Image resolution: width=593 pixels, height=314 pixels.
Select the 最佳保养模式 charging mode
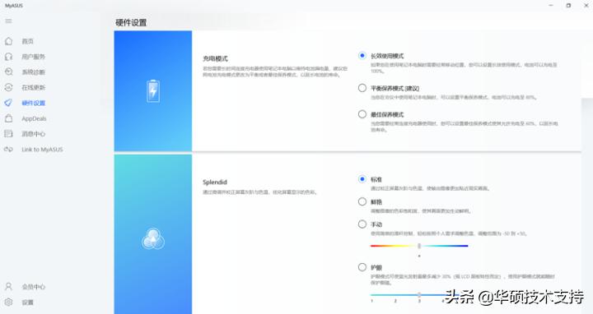[x=362, y=114]
